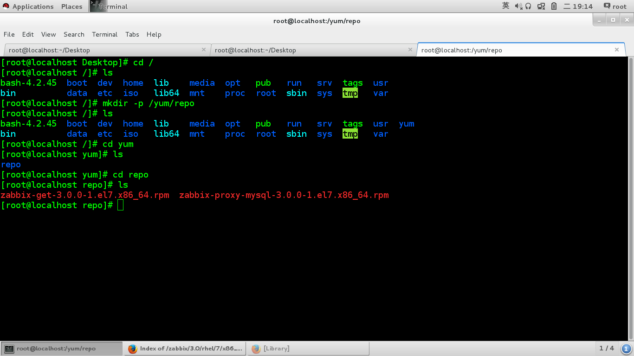Click zabbix-get-3.0.0-1.el7.x86_64.rpm file name

pyautogui.click(x=85, y=195)
